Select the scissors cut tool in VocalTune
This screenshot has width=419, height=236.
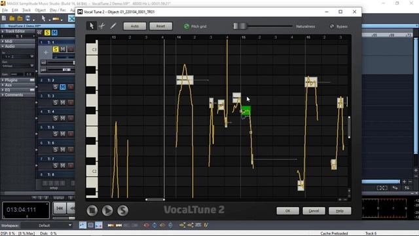(102, 26)
